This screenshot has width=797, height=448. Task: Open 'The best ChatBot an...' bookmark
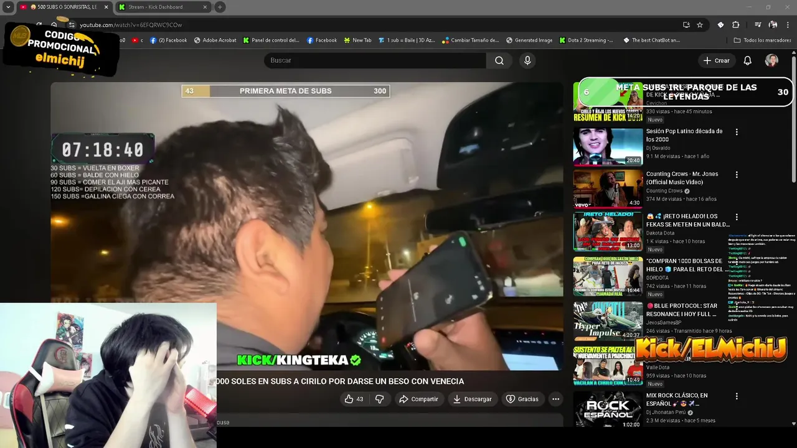[x=651, y=40]
